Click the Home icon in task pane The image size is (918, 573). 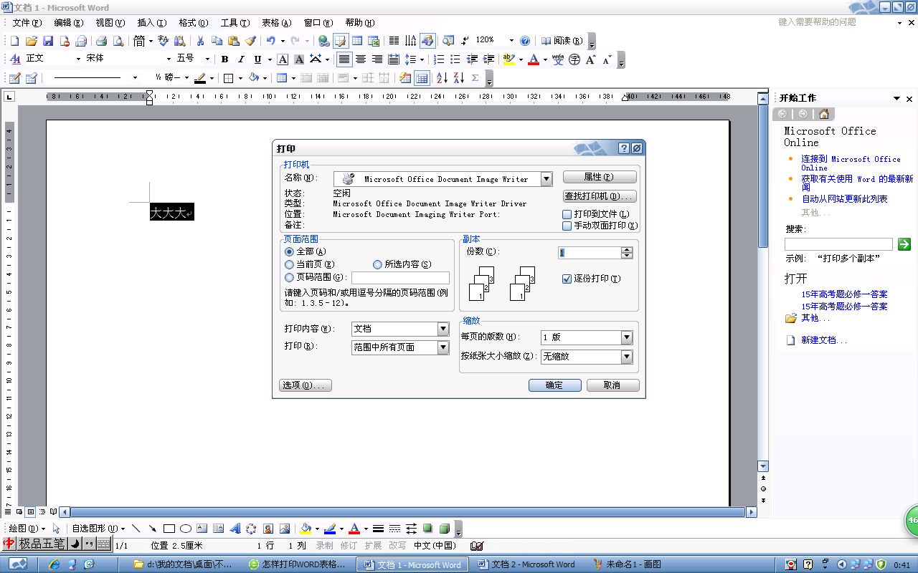(823, 114)
